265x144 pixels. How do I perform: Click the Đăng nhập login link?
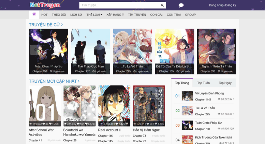216,5
